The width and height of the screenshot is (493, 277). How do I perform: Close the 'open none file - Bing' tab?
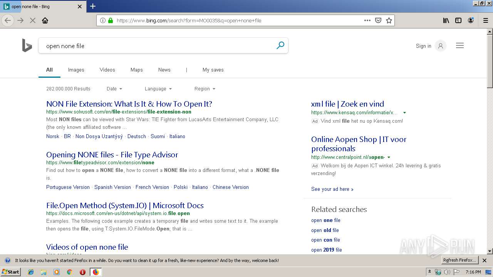point(80,7)
